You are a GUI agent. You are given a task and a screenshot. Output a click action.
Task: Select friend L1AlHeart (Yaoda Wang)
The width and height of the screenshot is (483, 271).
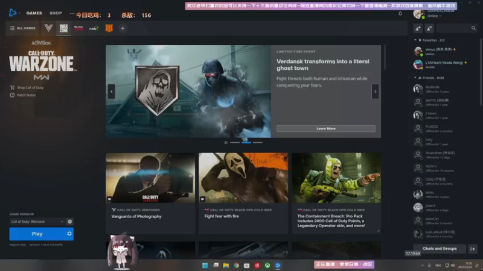point(445,64)
